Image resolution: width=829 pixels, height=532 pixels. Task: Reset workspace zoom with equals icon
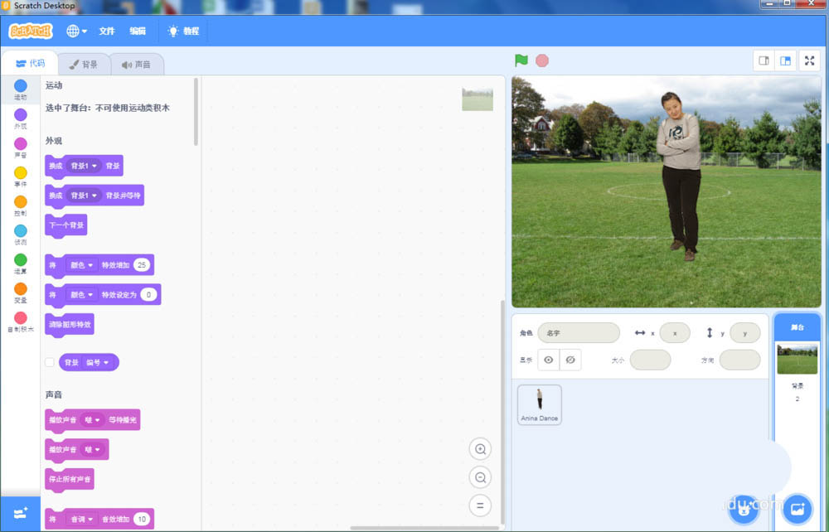point(480,505)
